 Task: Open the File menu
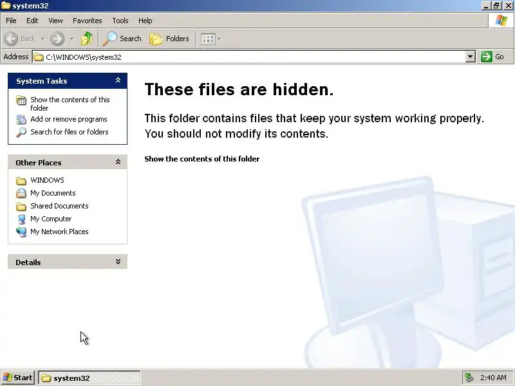click(x=11, y=21)
